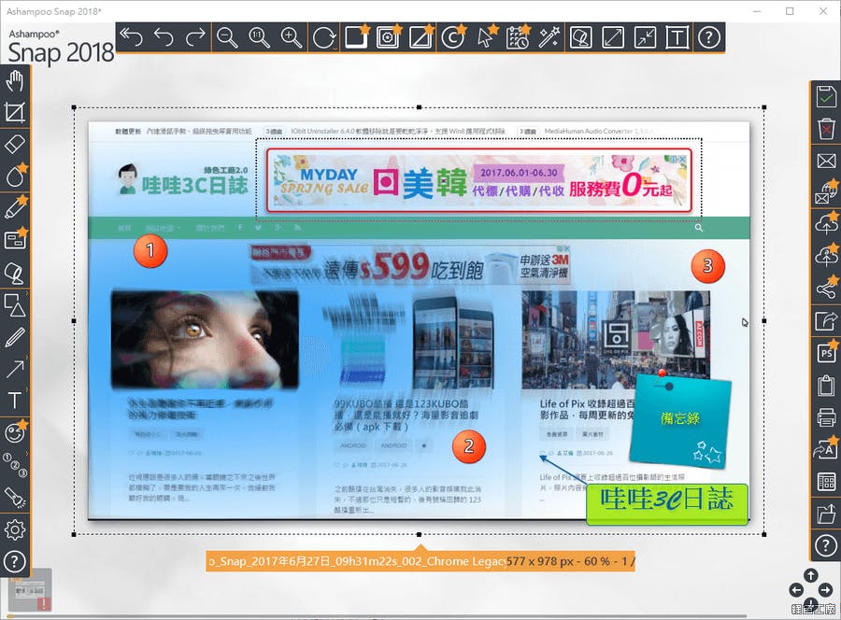841x620 pixels.
Task: Select the plain pencil drawing tool
Action: pos(14,337)
